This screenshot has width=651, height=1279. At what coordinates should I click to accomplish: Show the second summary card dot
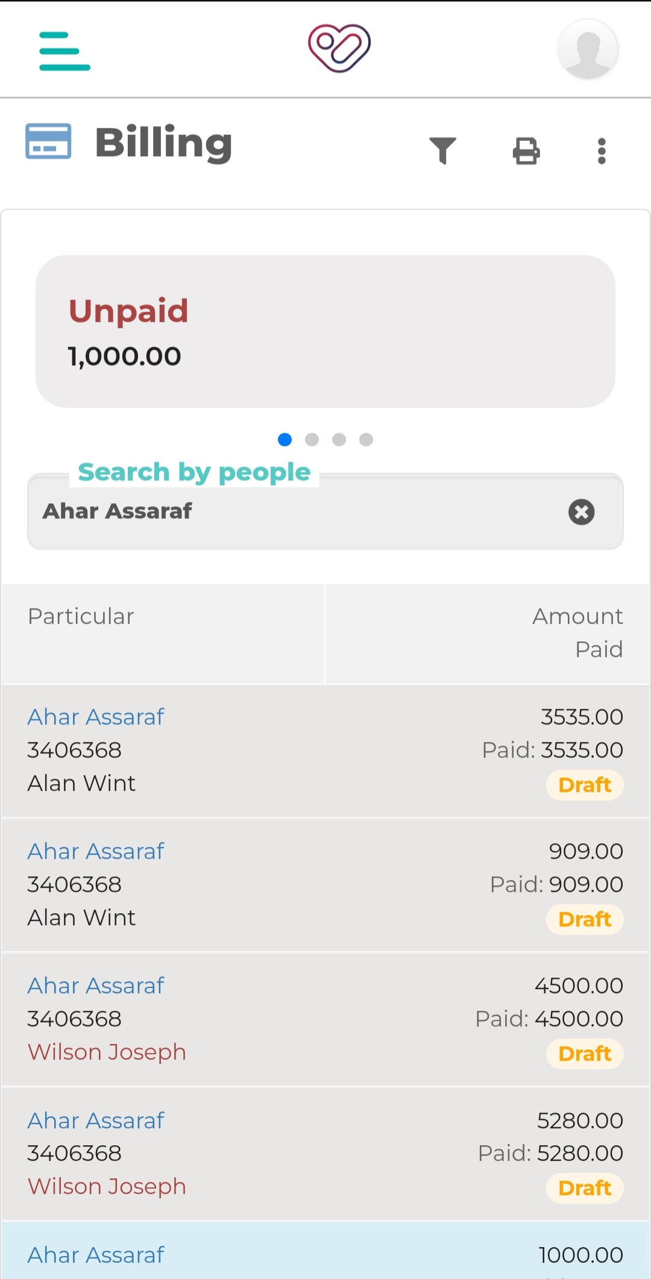312,439
